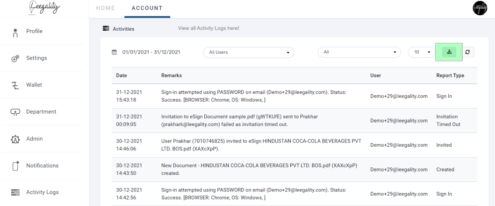Screen dimensions: 495x206
Task: Click the date range 01/01/2021 - 31/12/2021
Action: 151,52
